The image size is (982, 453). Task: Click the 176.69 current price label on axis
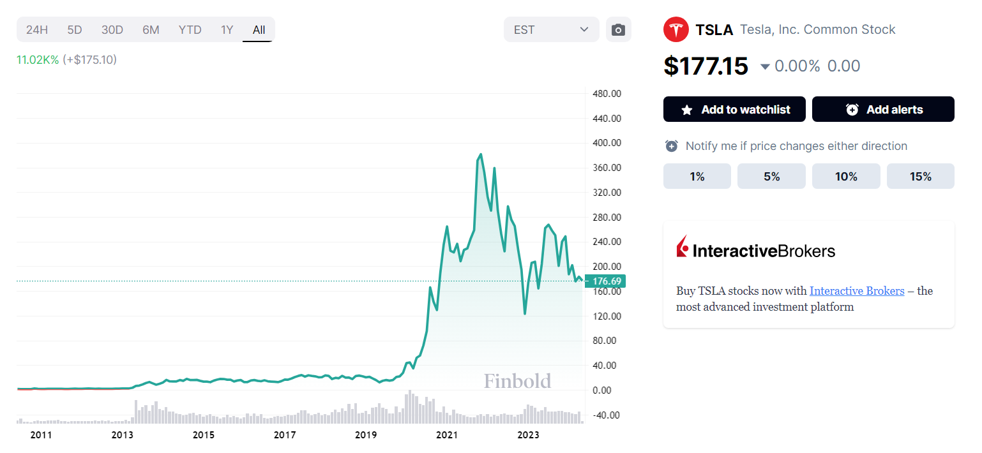[x=607, y=281]
